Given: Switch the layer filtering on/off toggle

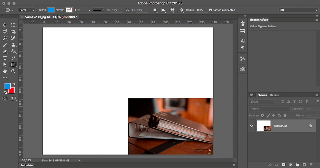Looking at the screenshot, I should 317,101.
